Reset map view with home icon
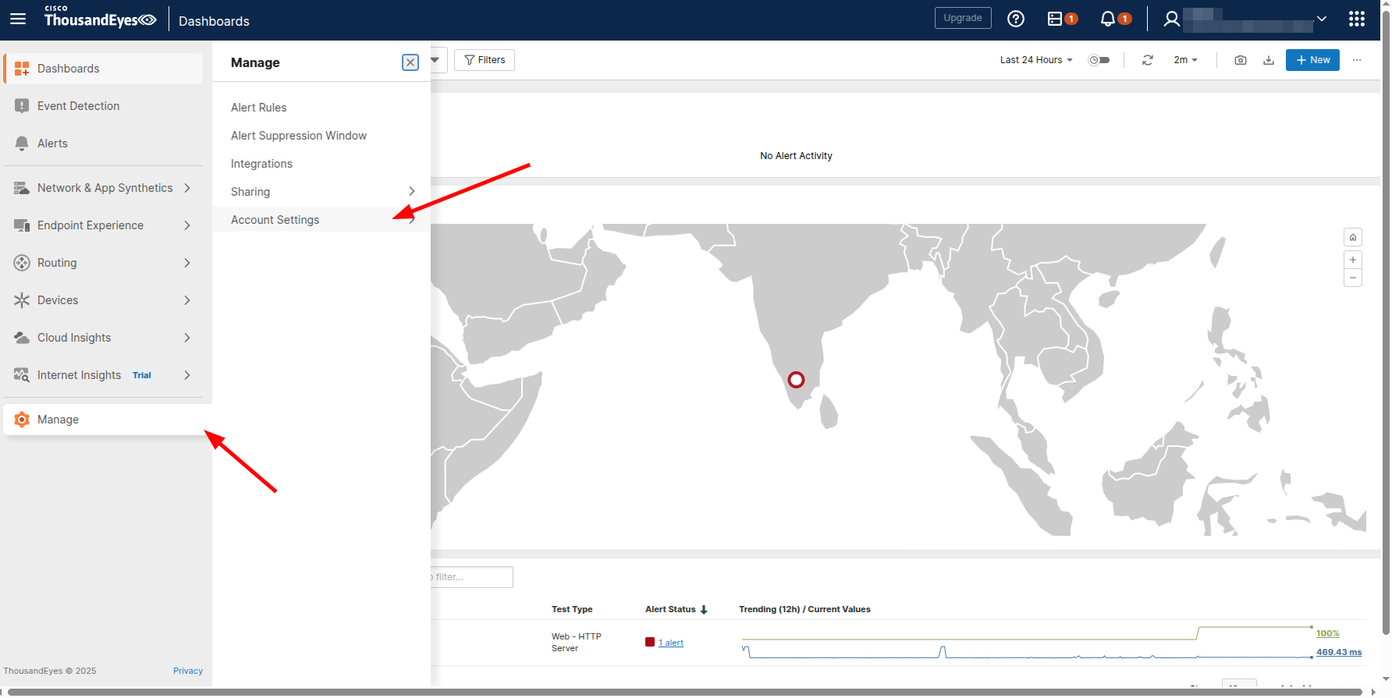 click(x=1353, y=237)
